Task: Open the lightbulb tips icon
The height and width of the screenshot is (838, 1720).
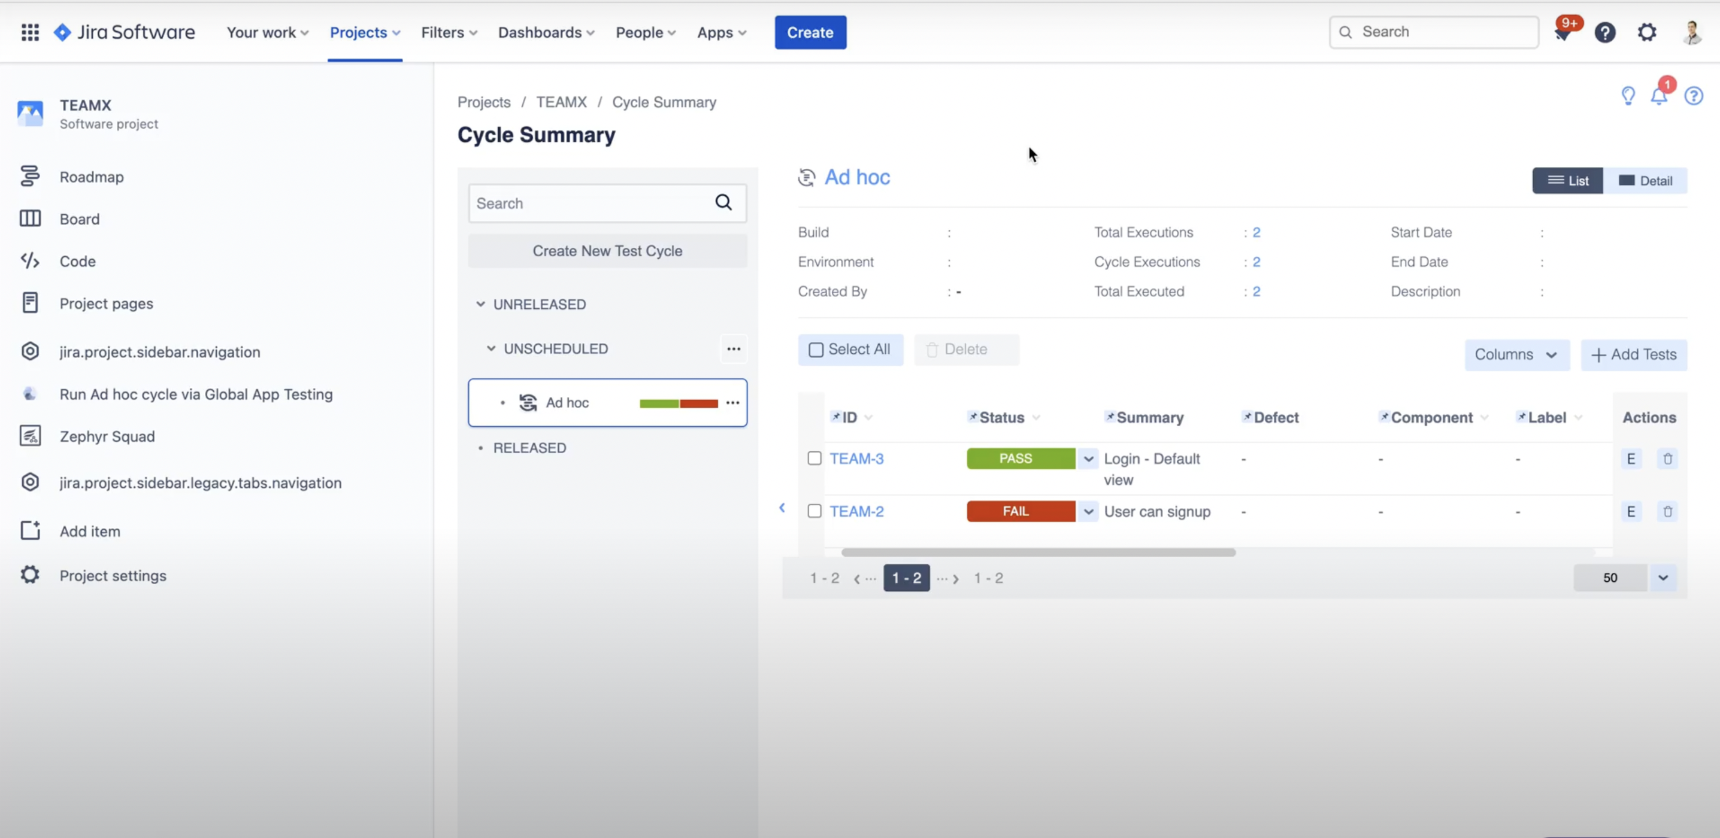Action: (x=1628, y=96)
